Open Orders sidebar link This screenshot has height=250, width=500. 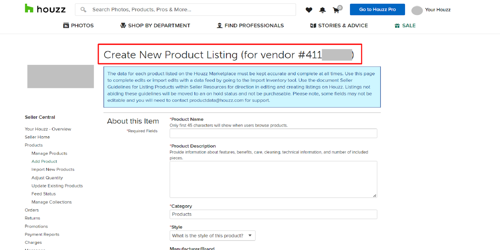pyautogui.click(x=32, y=210)
